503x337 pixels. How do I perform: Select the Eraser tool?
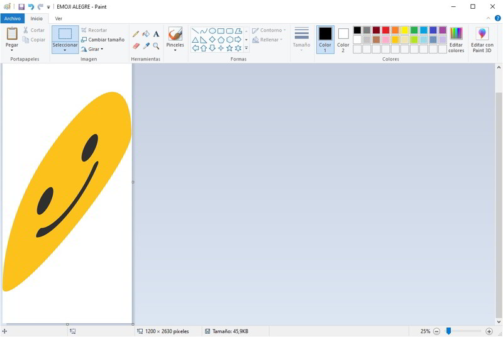click(136, 46)
